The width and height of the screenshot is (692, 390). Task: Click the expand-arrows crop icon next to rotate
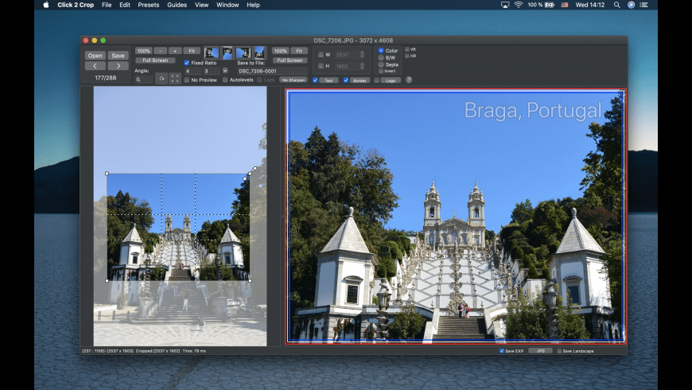(x=175, y=80)
